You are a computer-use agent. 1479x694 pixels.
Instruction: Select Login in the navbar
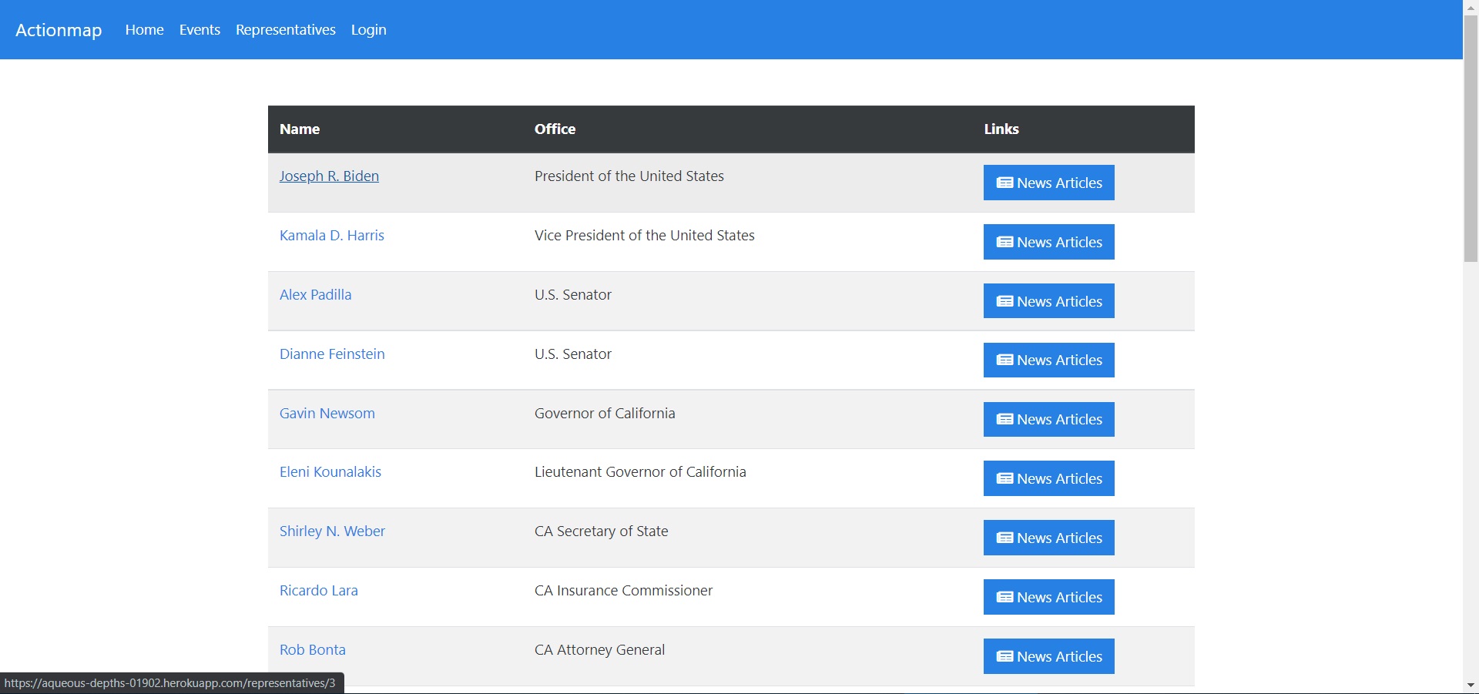368,30
